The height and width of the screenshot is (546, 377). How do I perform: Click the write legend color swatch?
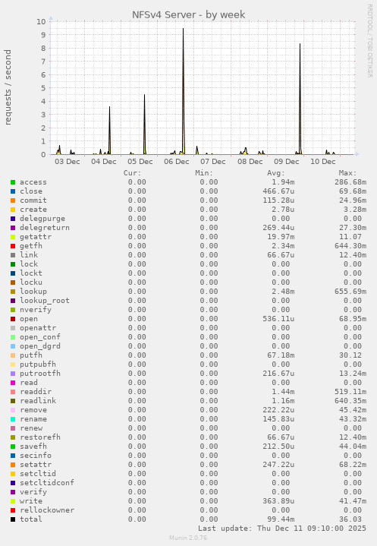pos(13,501)
